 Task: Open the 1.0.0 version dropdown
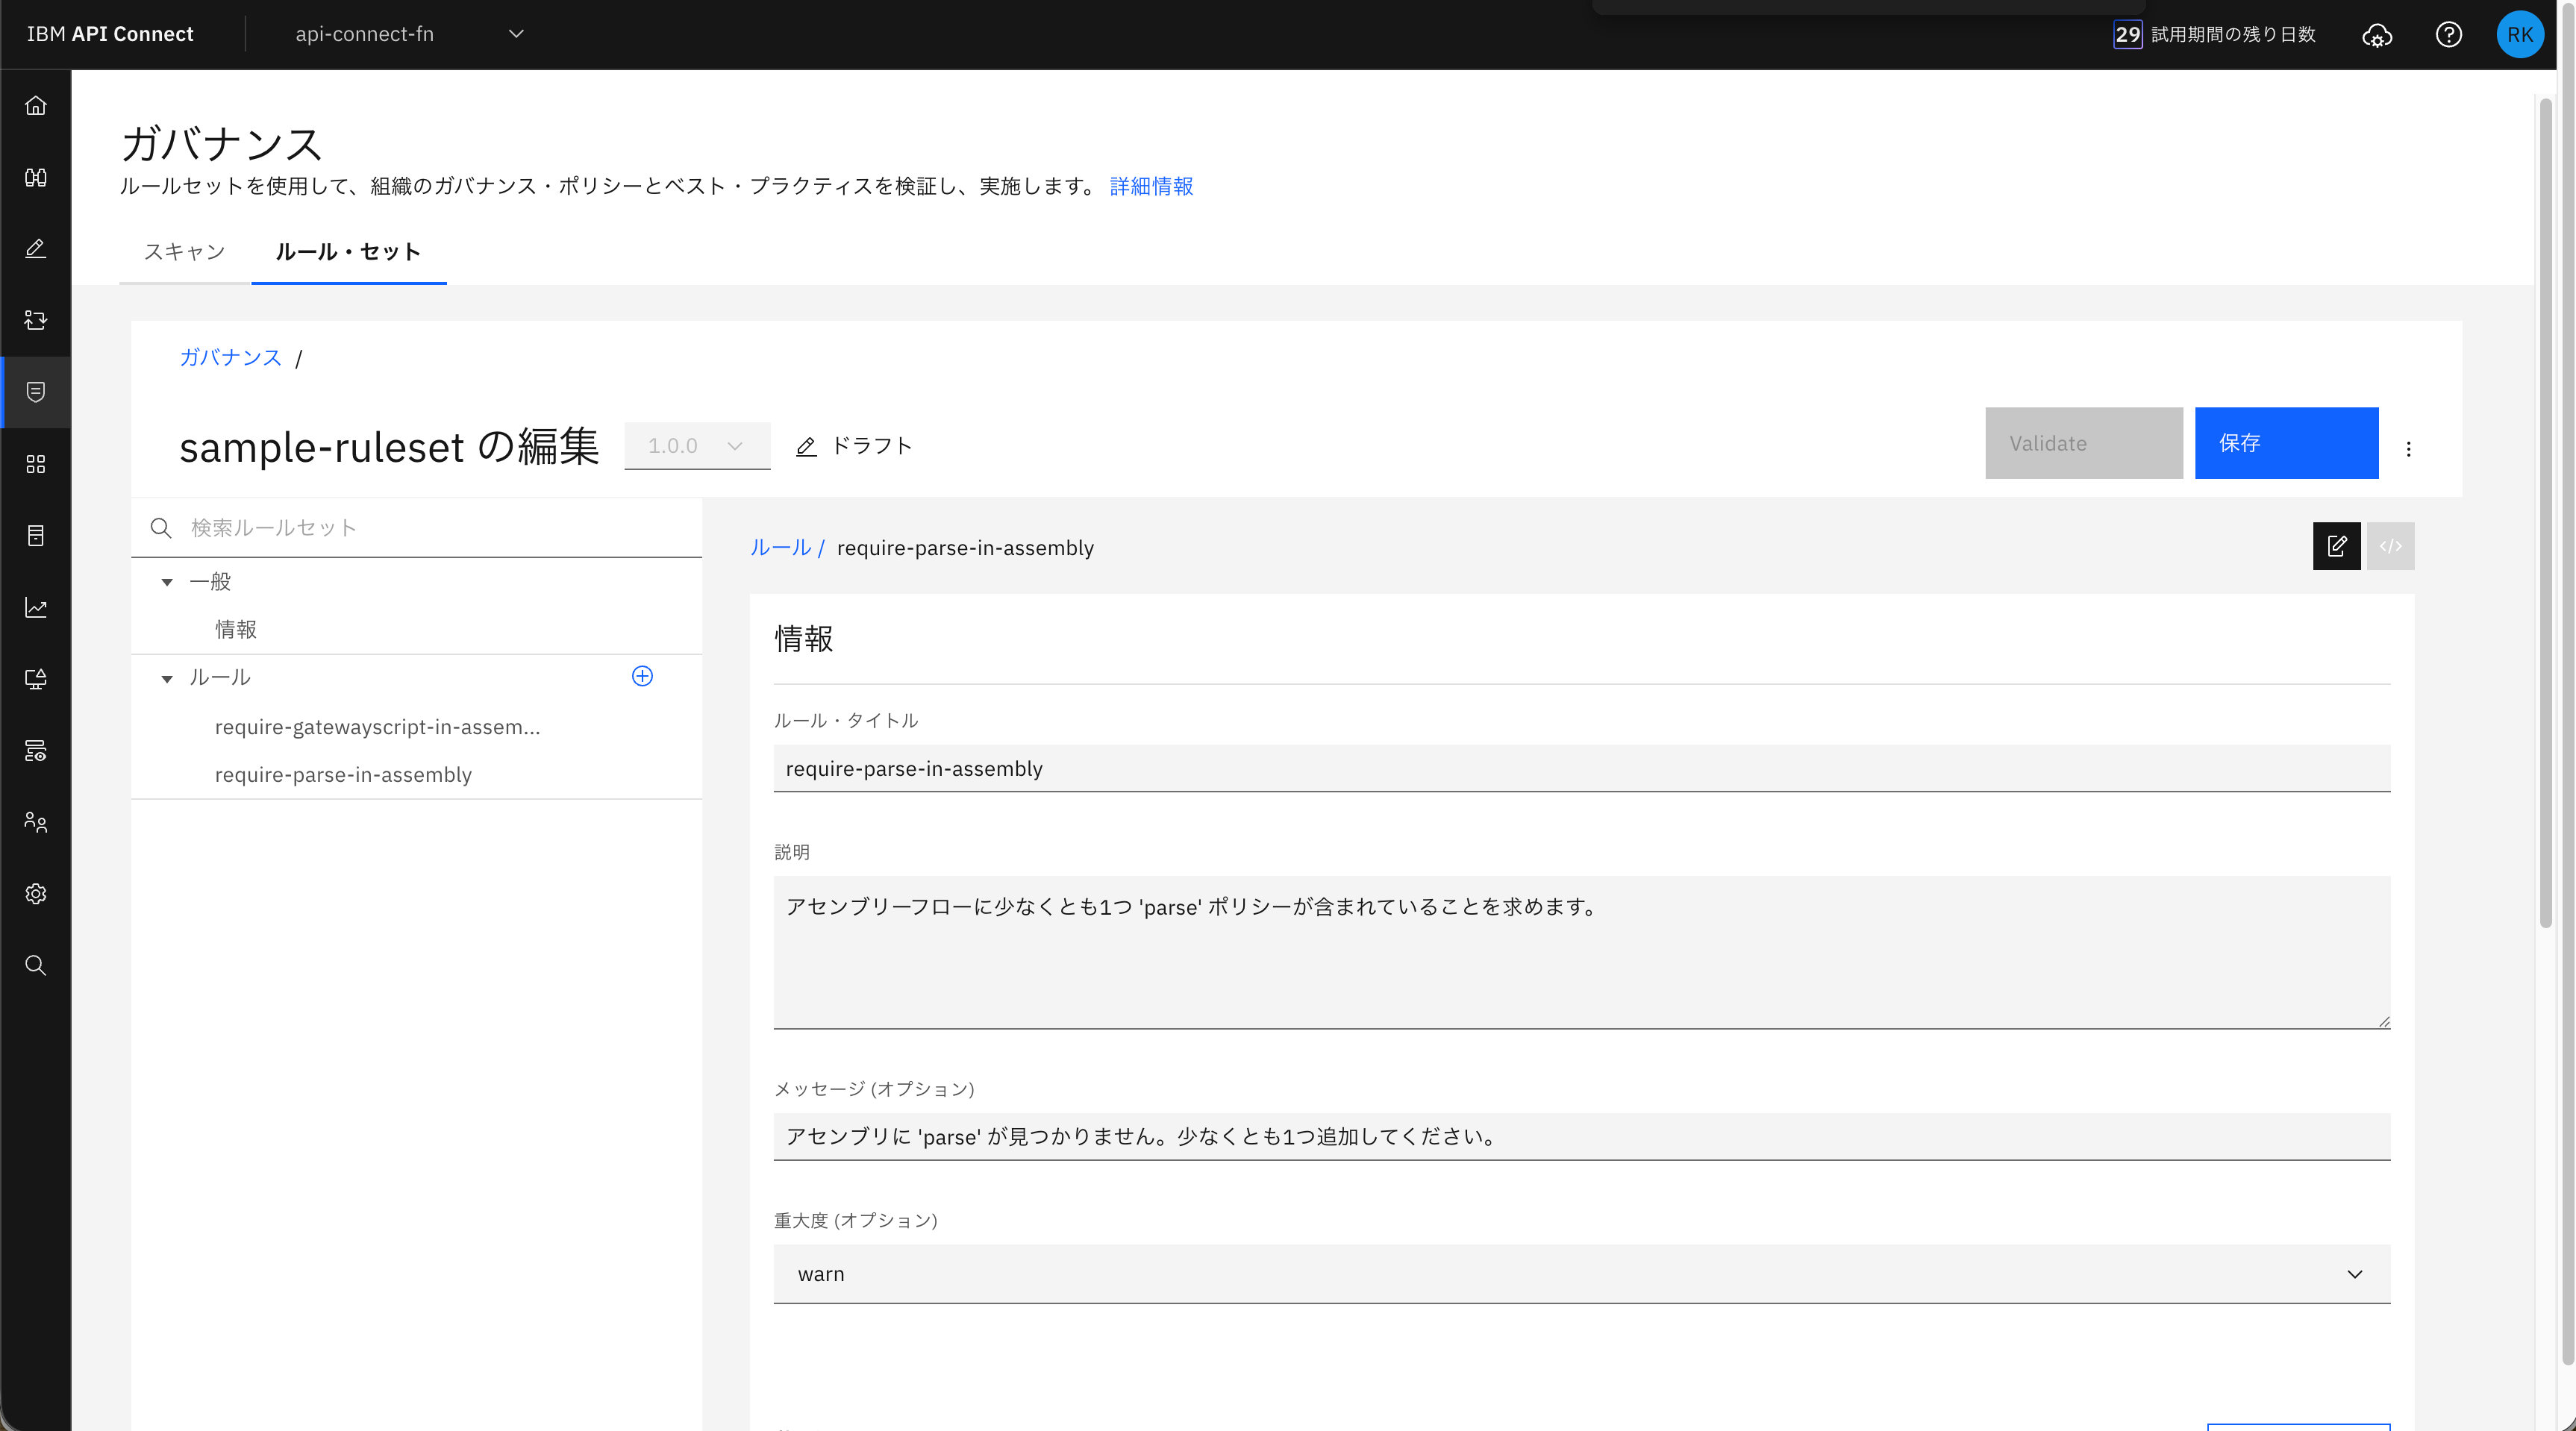click(x=696, y=446)
